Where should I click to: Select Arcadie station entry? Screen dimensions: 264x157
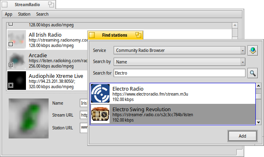pyautogui.click(x=47, y=60)
